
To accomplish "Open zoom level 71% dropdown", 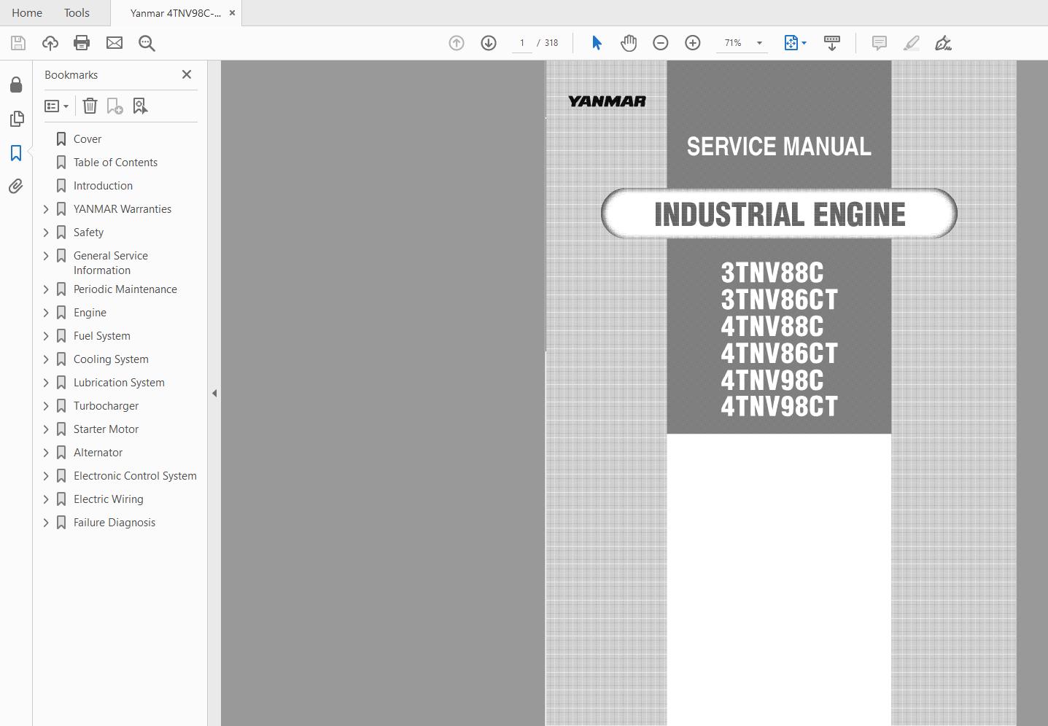I will click(759, 43).
